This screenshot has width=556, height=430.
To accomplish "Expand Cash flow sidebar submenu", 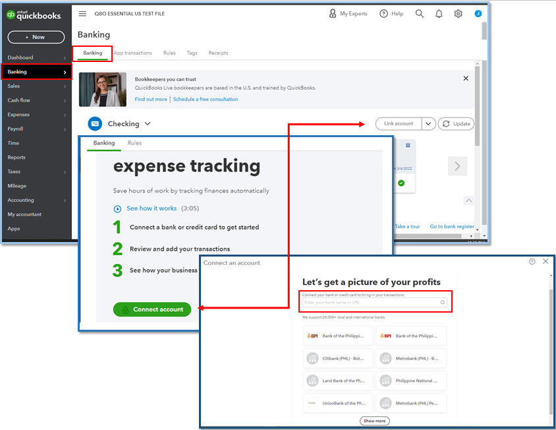I will (x=65, y=100).
